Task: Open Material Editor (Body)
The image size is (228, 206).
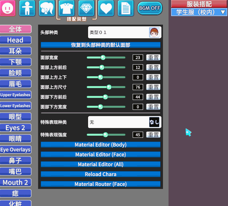Action: point(101,145)
